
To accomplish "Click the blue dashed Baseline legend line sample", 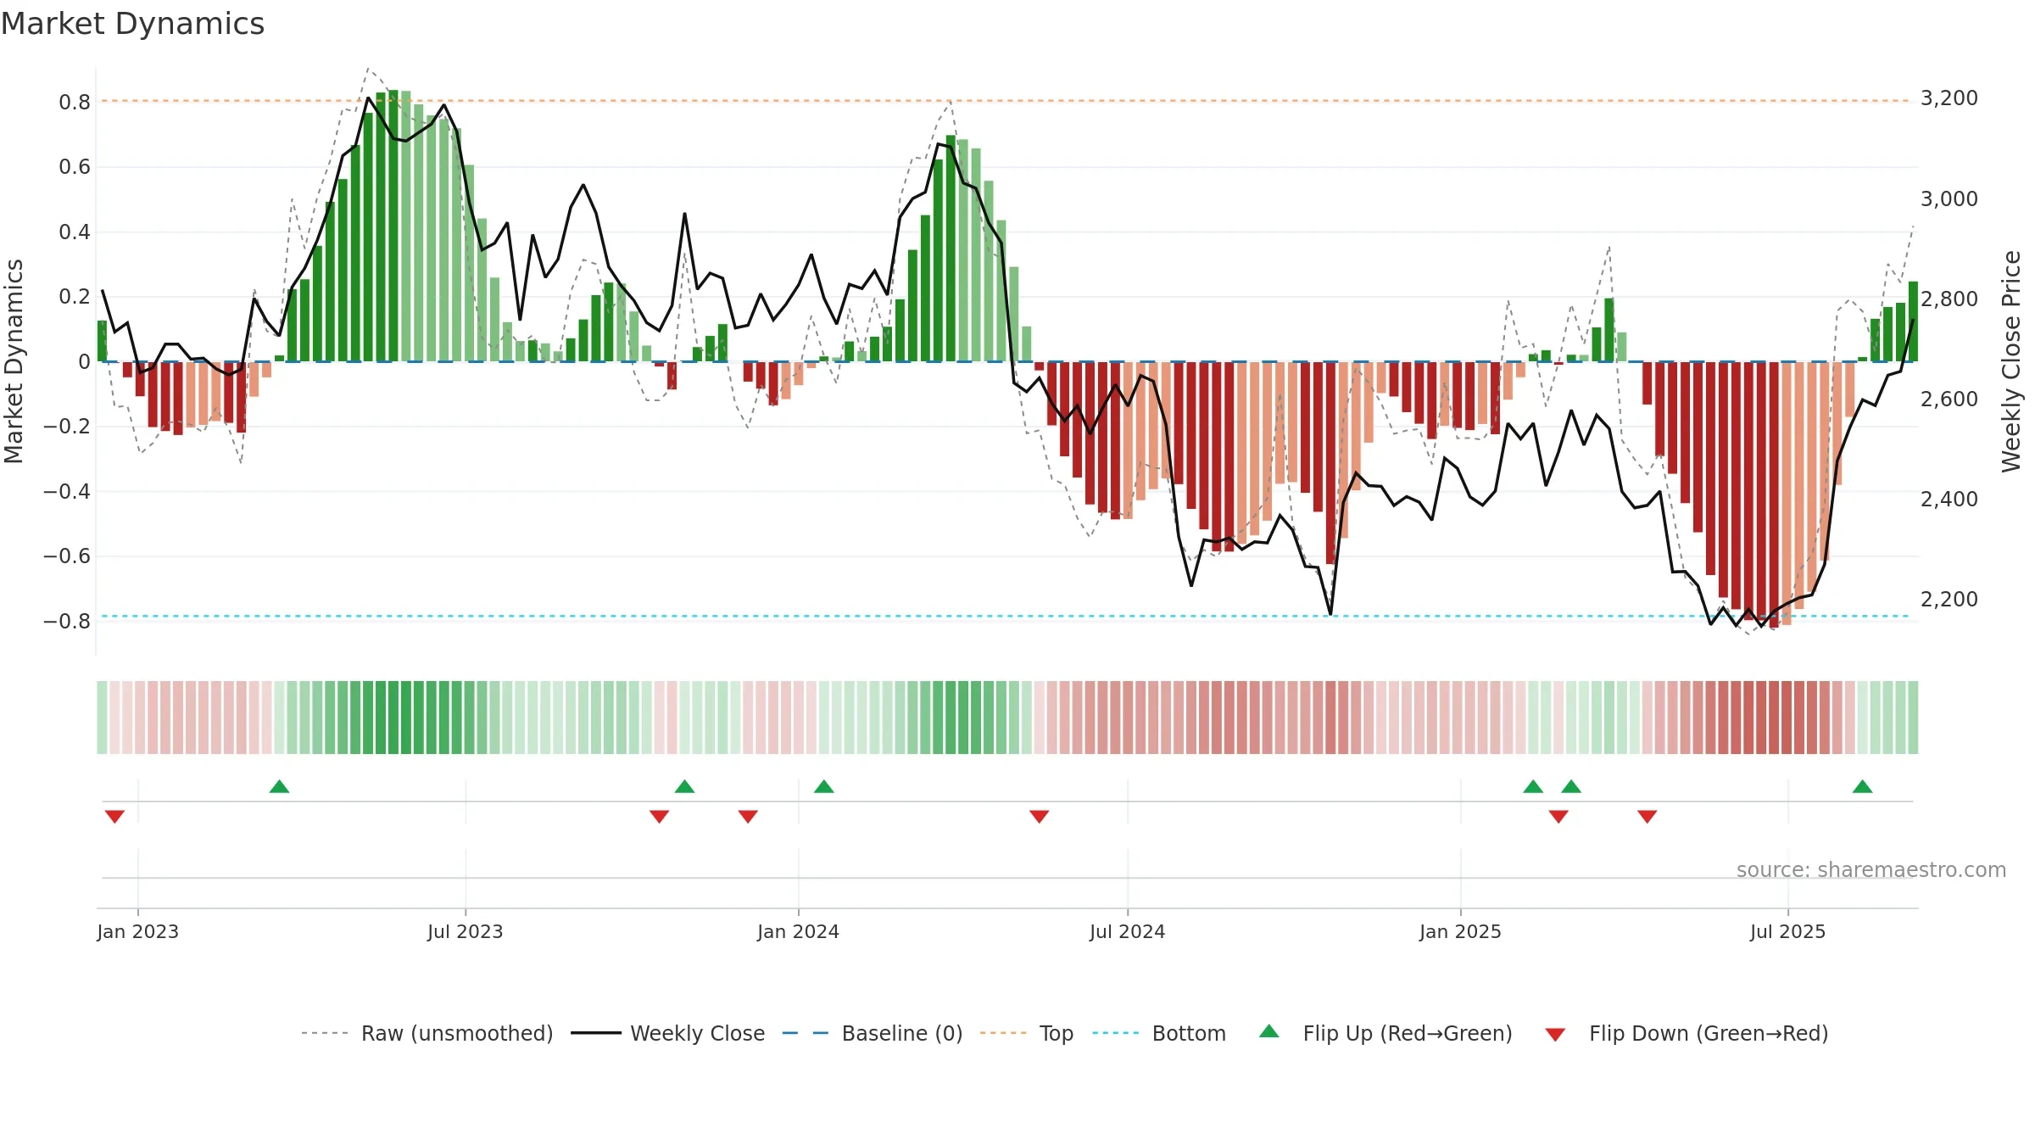I will [x=806, y=1033].
